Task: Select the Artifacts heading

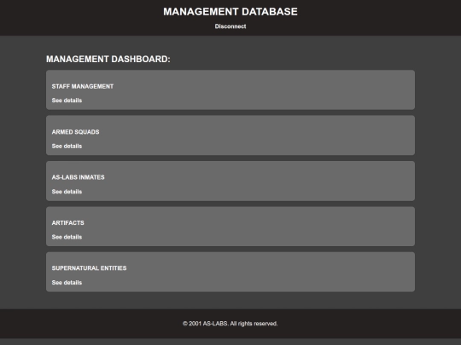Action: click(68, 223)
